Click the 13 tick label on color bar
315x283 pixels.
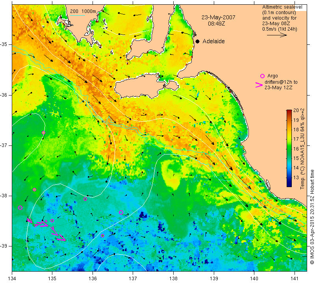pos(296,178)
